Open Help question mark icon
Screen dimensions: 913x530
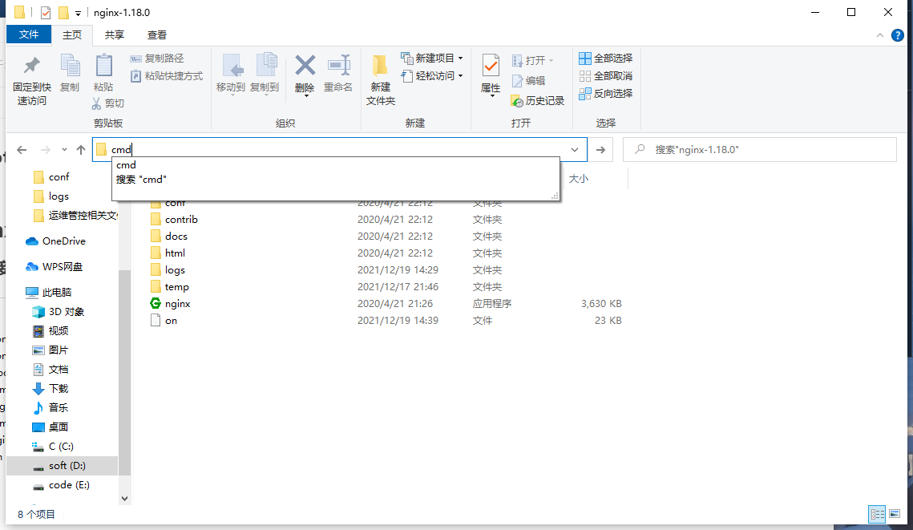click(897, 35)
